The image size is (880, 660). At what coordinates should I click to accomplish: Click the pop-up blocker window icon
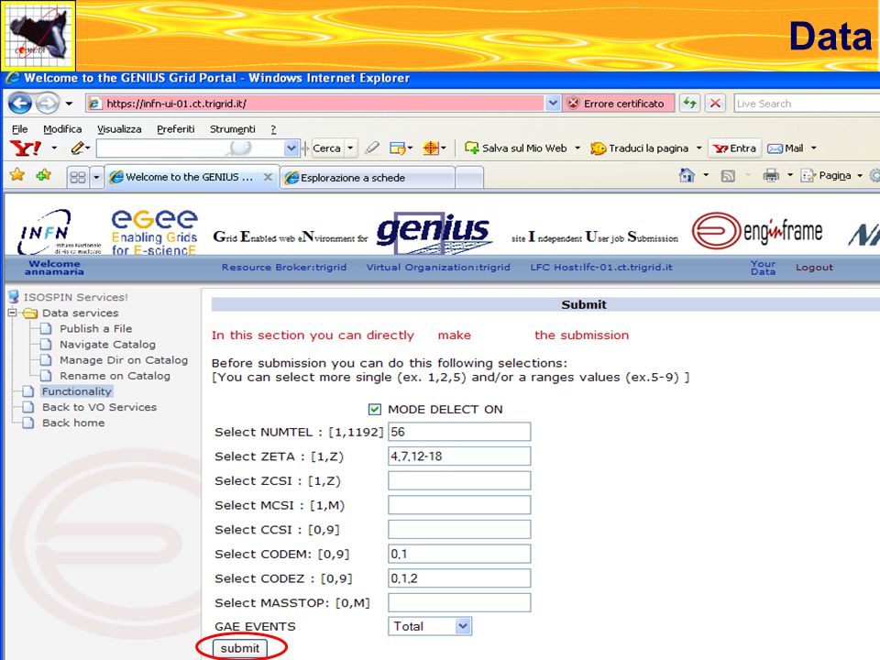397,148
